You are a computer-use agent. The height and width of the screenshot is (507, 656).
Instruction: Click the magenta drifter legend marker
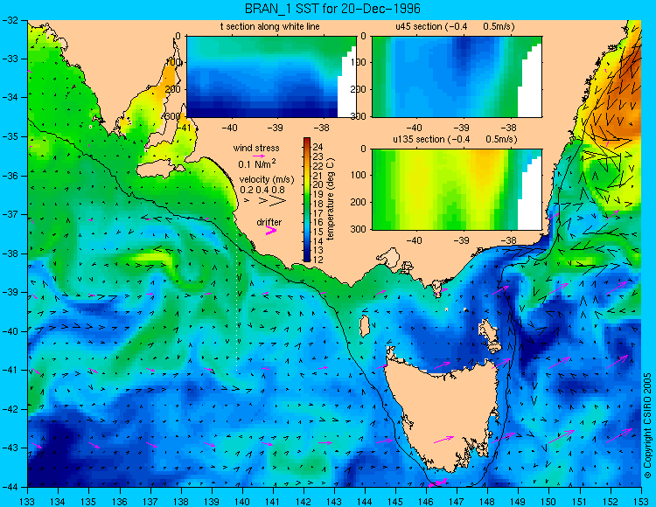click(271, 230)
